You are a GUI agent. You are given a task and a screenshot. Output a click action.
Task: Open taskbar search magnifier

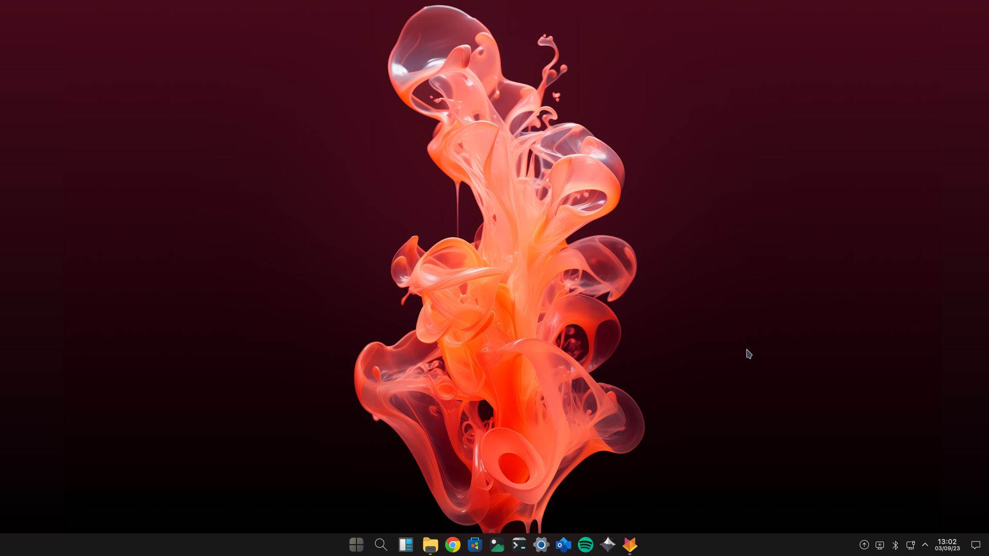point(381,545)
